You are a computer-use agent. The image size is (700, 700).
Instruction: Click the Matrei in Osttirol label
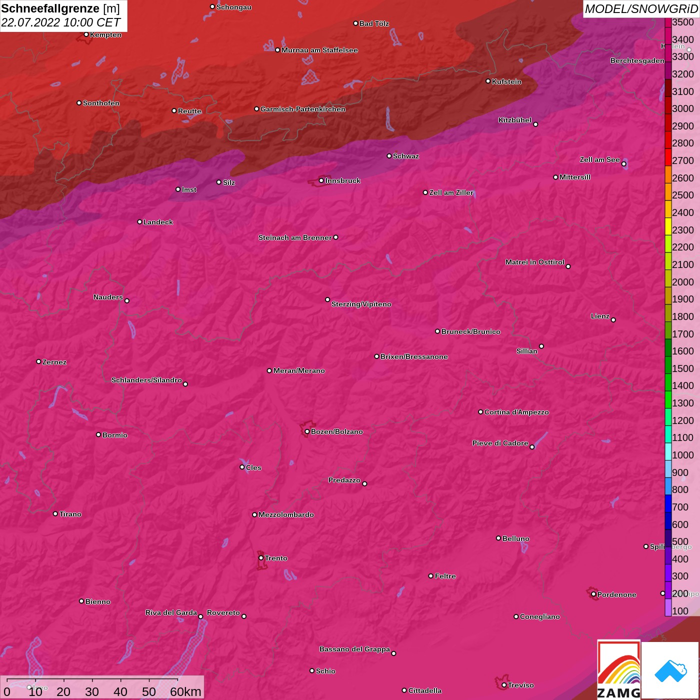(535, 262)
